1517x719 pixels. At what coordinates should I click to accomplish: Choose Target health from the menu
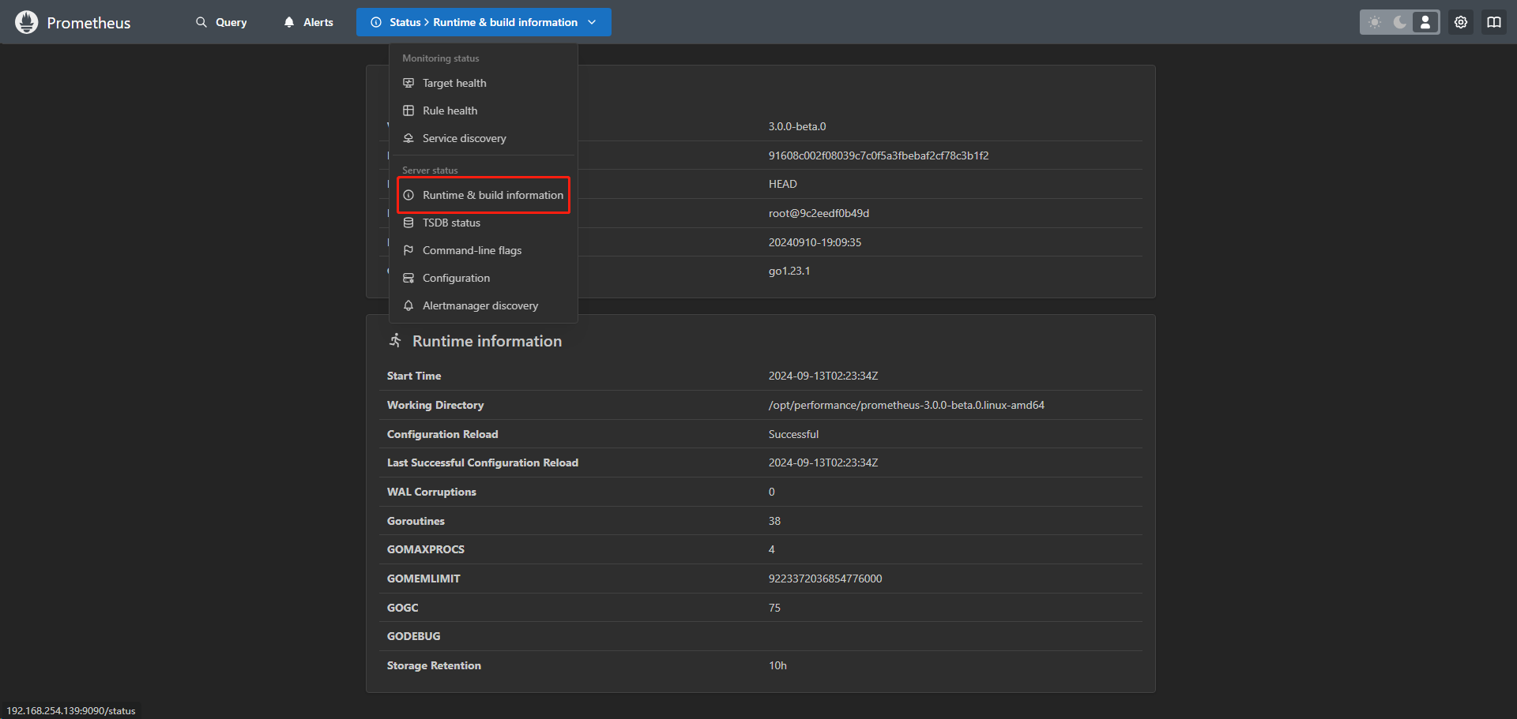(484, 83)
